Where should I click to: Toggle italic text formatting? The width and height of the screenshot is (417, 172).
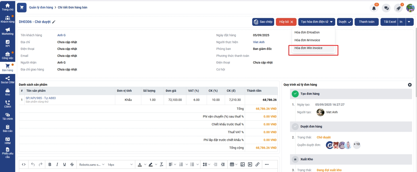(57, 164)
